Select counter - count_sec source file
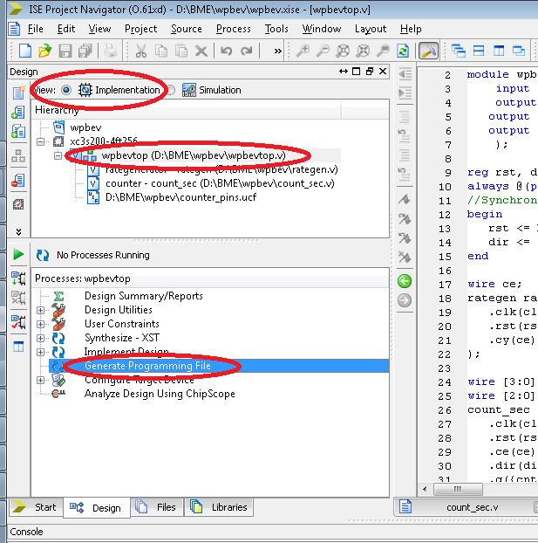 click(220, 183)
